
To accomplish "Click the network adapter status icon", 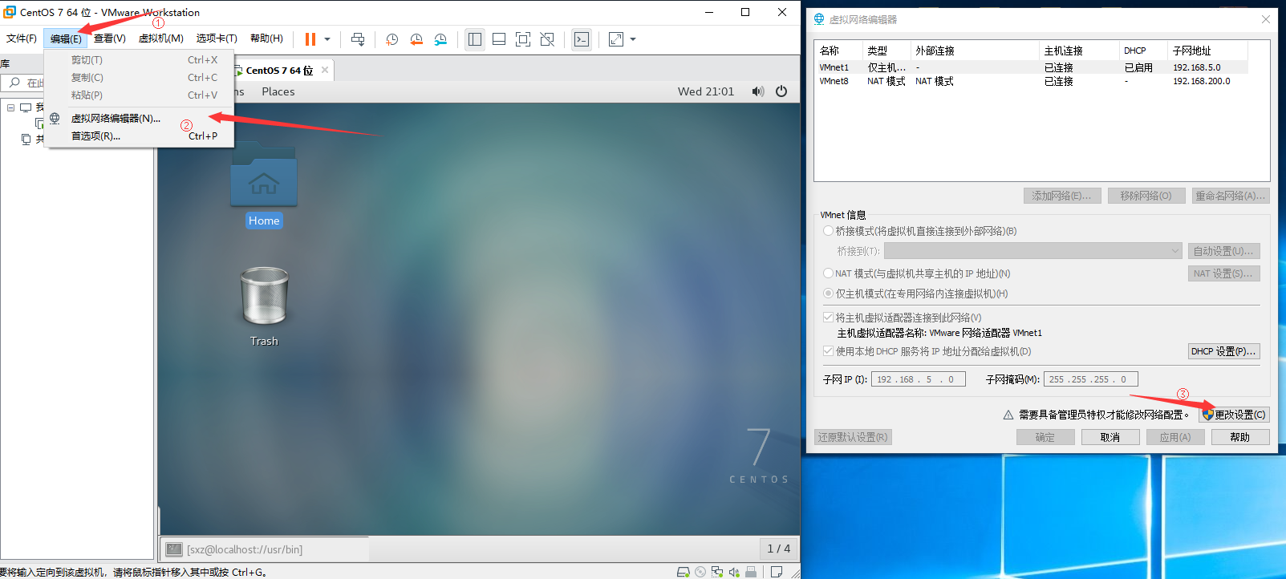I will 717,572.
